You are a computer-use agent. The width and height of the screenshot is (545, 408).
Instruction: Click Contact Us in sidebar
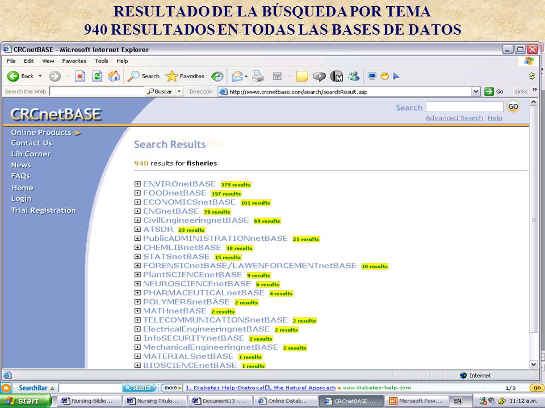(31, 143)
